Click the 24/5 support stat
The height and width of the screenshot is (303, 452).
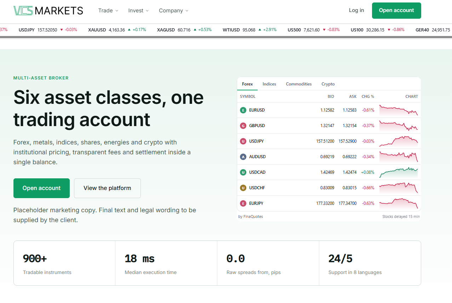coord(370,263)
